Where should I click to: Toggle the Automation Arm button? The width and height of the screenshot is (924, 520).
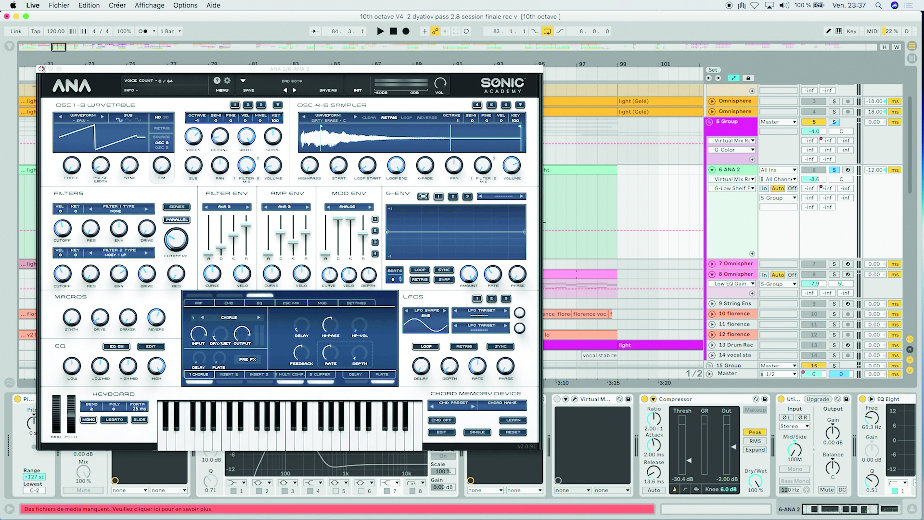(435, 31)
